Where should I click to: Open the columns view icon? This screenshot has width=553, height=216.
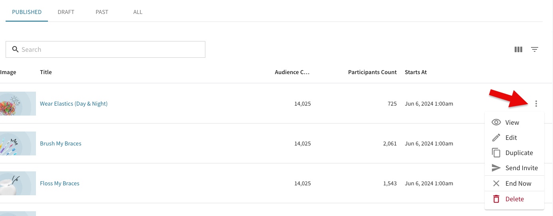click(x=518, y=49)
